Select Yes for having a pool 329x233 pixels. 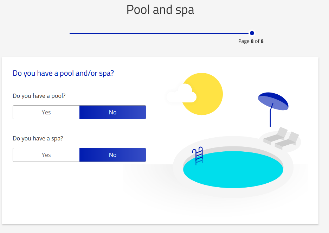(x=46, y=112)
